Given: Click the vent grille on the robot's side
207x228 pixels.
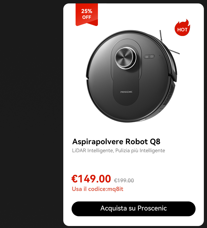Looking at the screenshot, I should click(169, 95).
